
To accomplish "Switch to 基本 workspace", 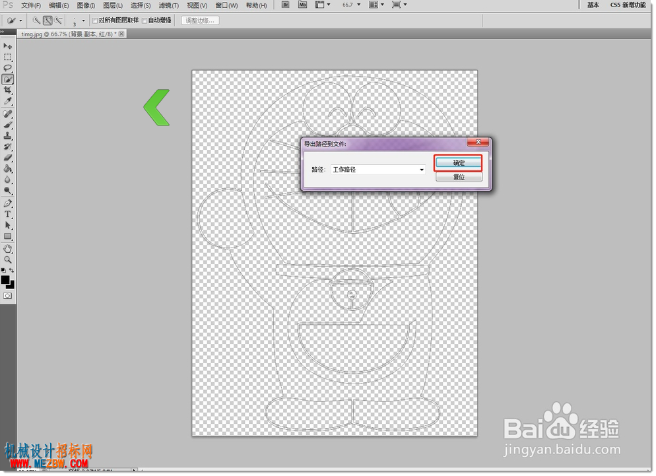I will point(593,5).
